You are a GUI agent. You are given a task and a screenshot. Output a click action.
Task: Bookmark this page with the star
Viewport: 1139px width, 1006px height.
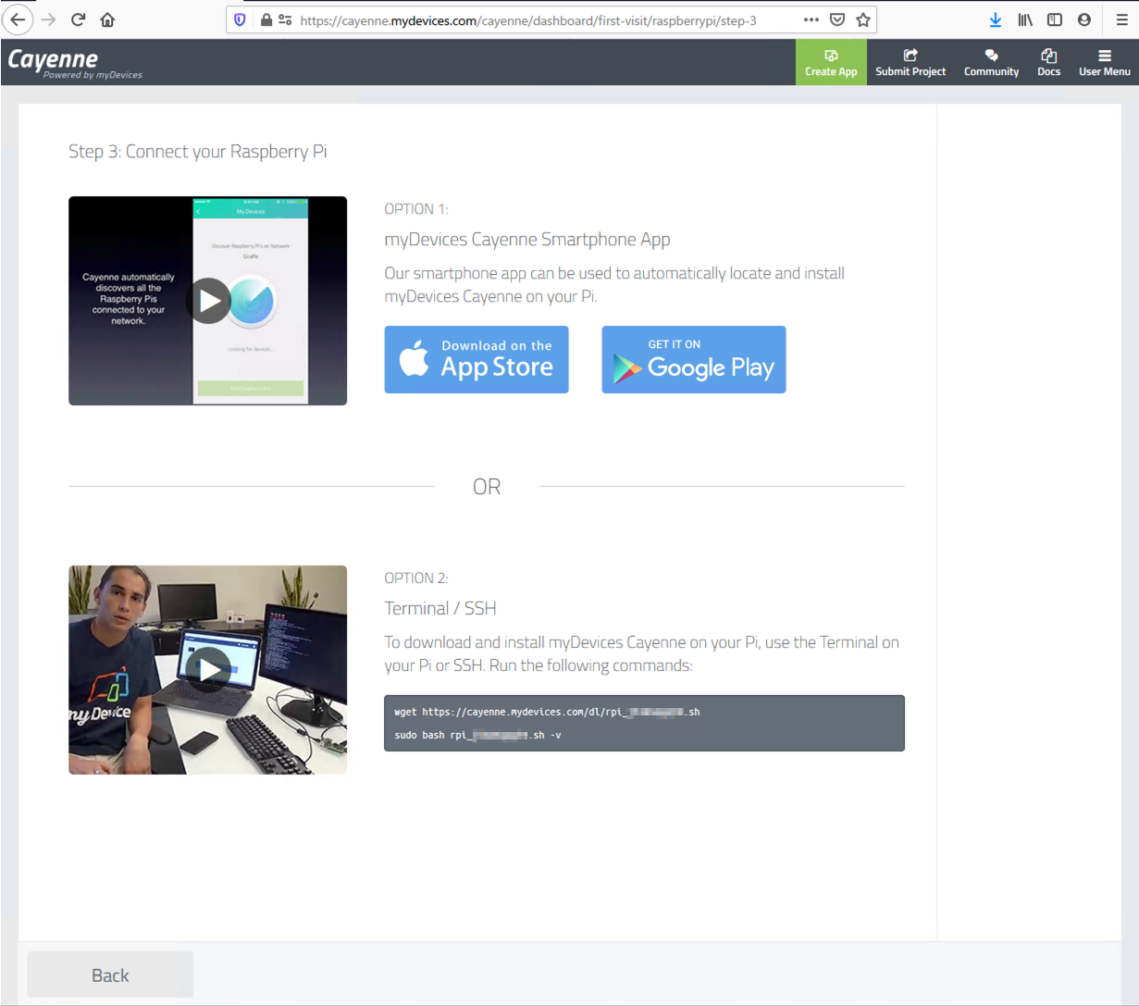pos(863,19)
